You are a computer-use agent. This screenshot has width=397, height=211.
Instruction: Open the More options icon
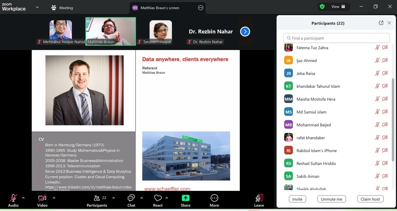214,198
